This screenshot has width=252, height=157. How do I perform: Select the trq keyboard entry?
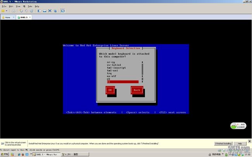coord(109,73)
